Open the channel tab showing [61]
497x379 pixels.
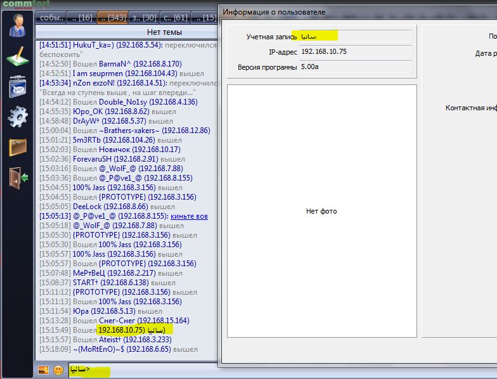click(x=174, y=17)
